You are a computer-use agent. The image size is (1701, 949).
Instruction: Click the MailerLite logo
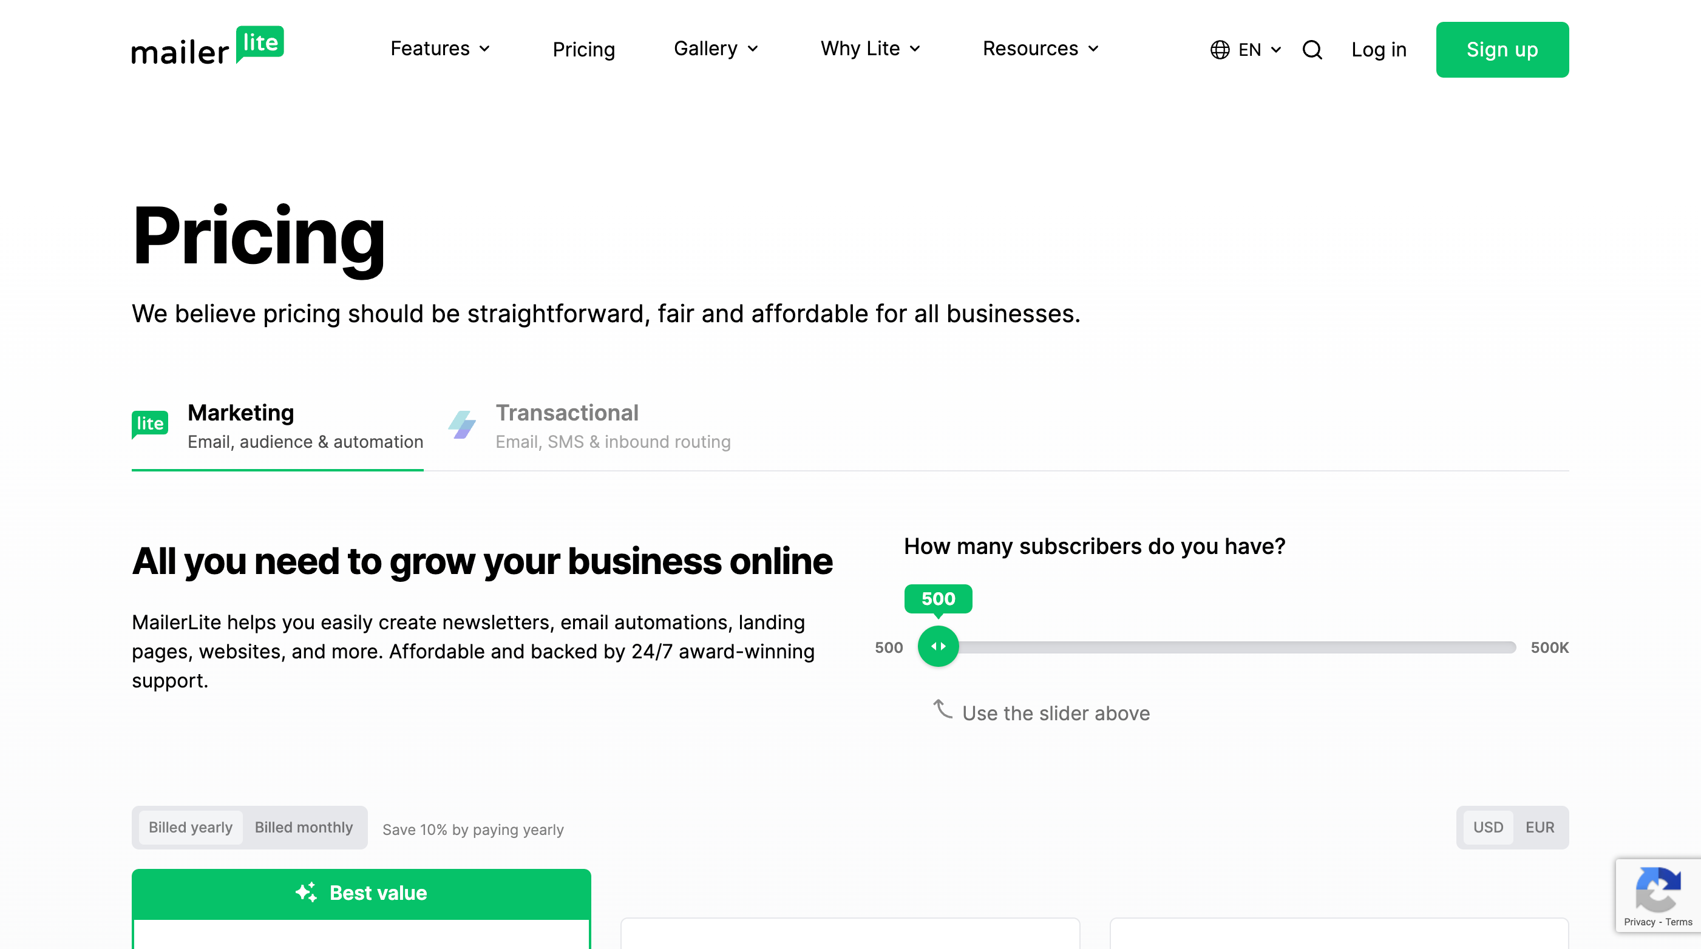pos(208,47)
